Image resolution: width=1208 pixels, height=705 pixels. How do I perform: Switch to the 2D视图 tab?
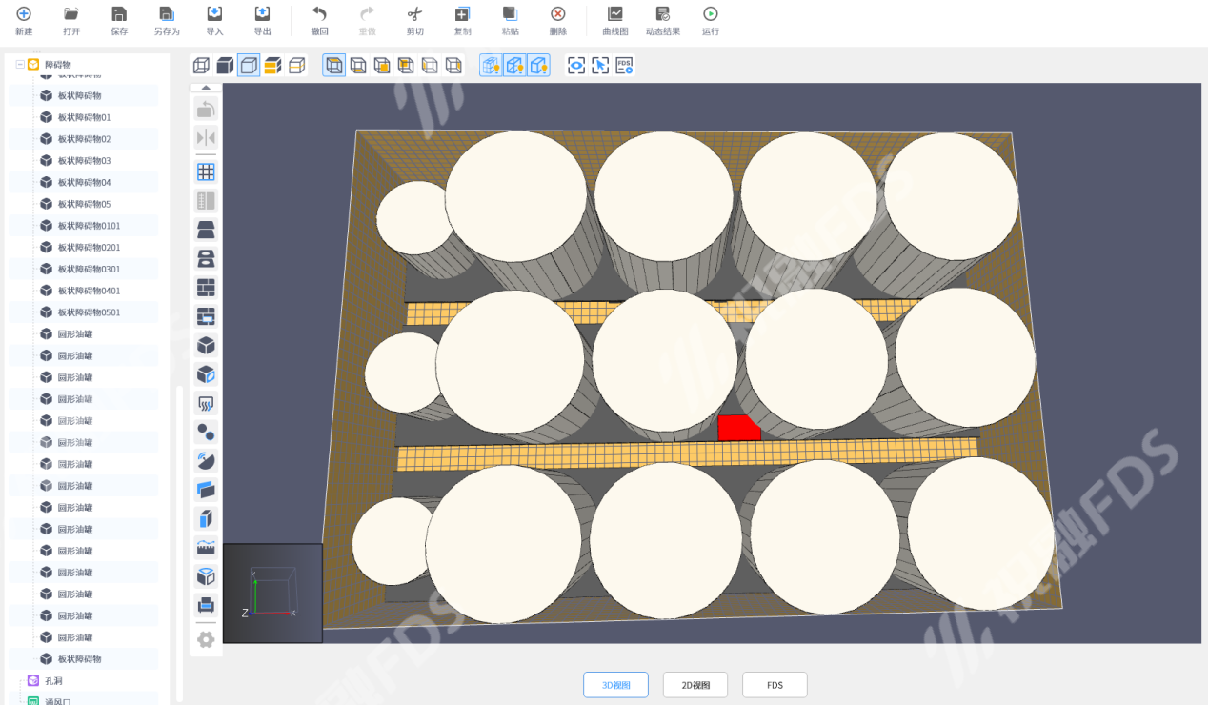695,685
